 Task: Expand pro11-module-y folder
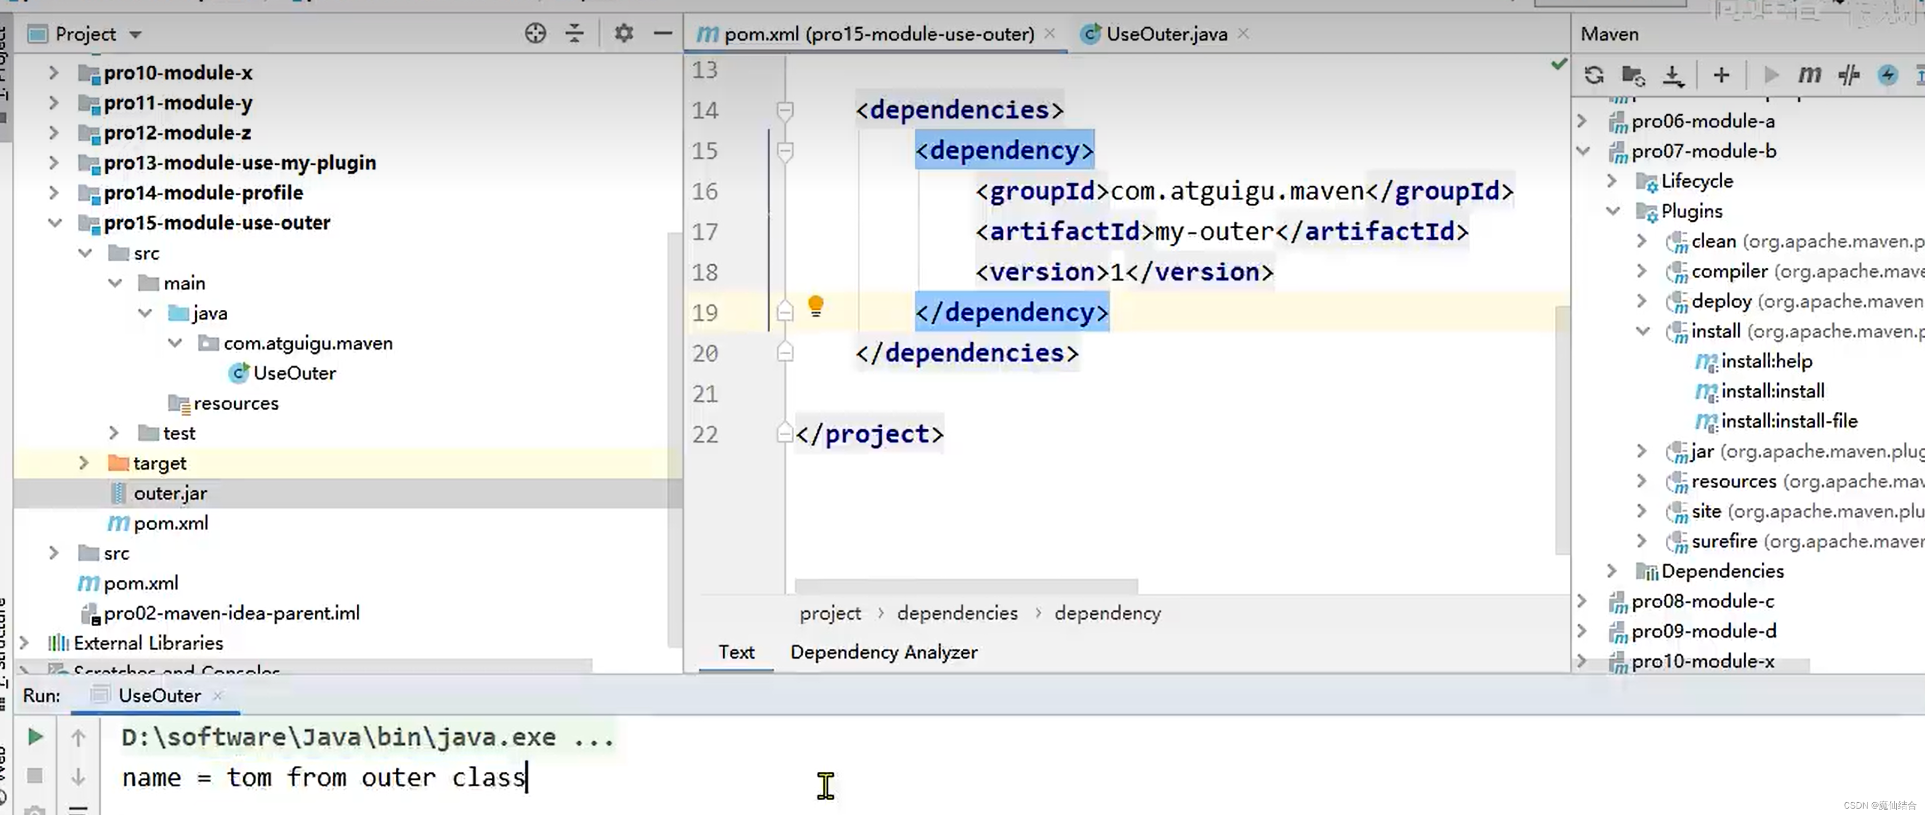53,102
